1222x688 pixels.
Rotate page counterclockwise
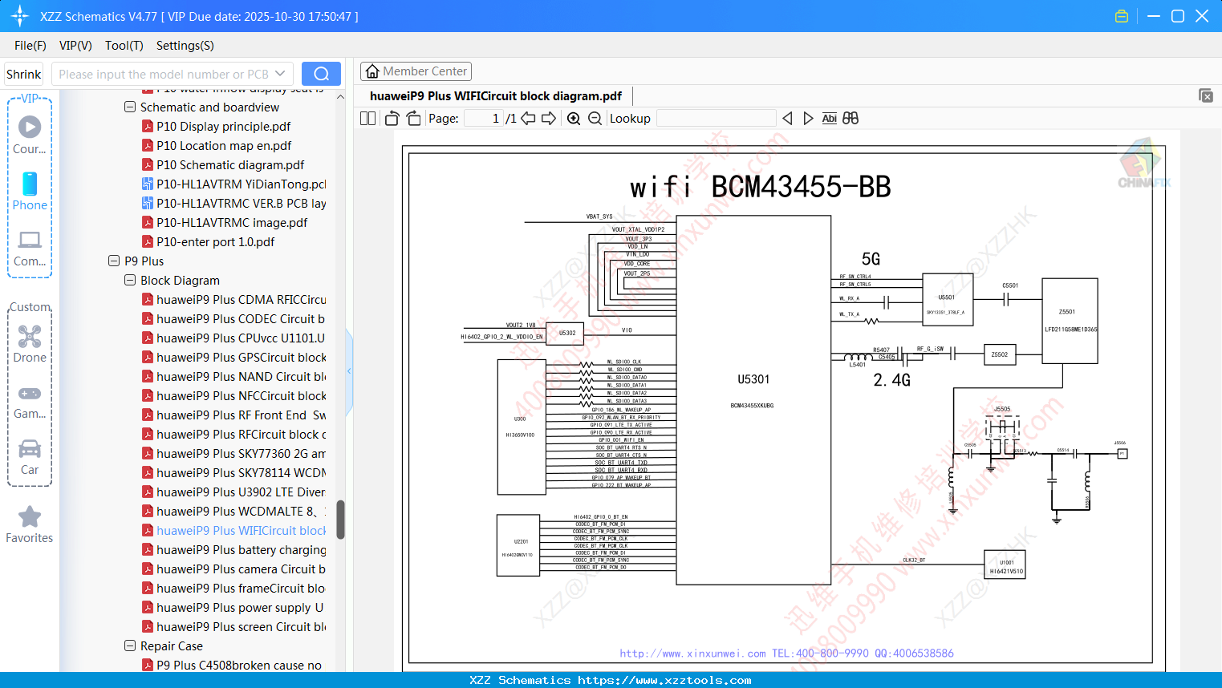click(392, 118)
